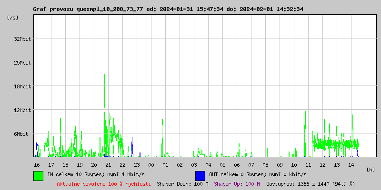
Task: Click the purple 'Shaper Up: 100 M' text
Action: [x=237, y=183]
